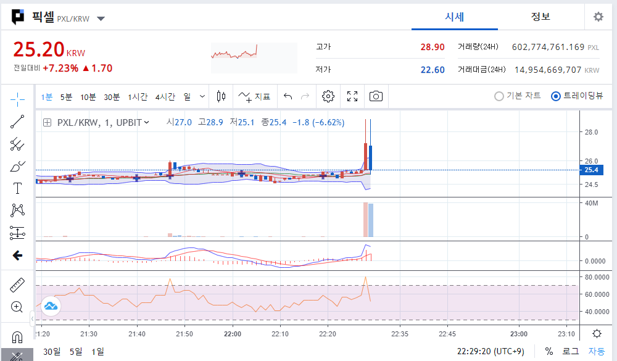Select the 1분 interval
The width and height of the screenshot is (617, 361).
point(47,96)
